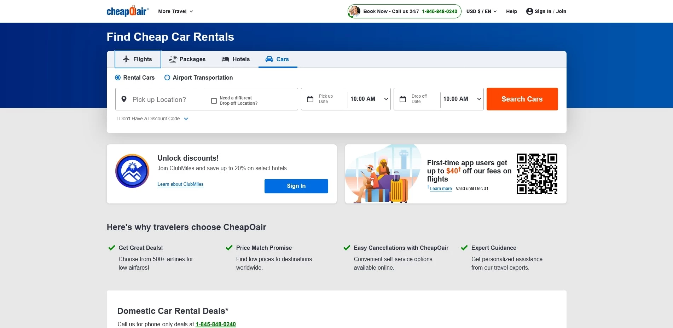This screenshot has width=673, height=328.
Task: Click the pick up location pin icon
Action: pyautogui.click(x=124, y=99)
